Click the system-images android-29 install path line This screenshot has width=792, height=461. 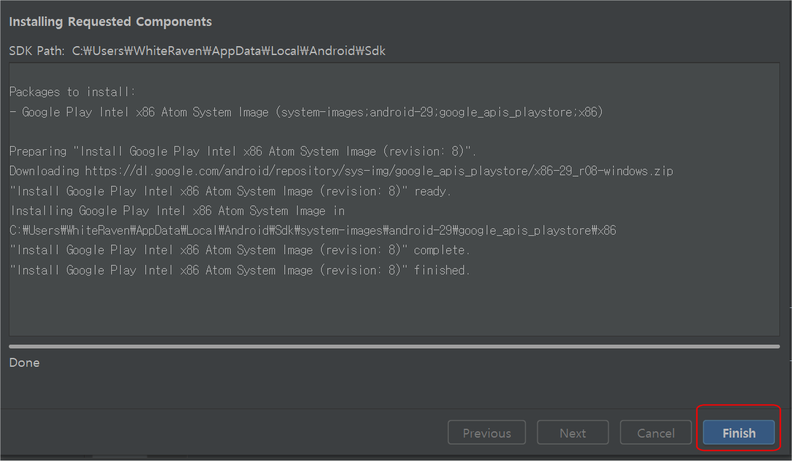point(312,230)
